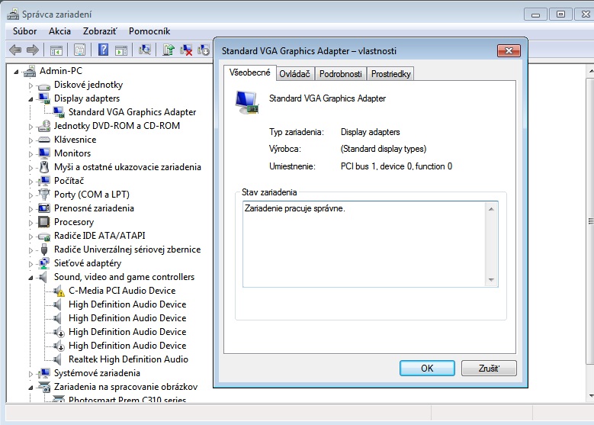This screenshot has width=594, height=425.
Task: Collapse Sound, video and game controllers node
Action: click(x=31, y=278)
